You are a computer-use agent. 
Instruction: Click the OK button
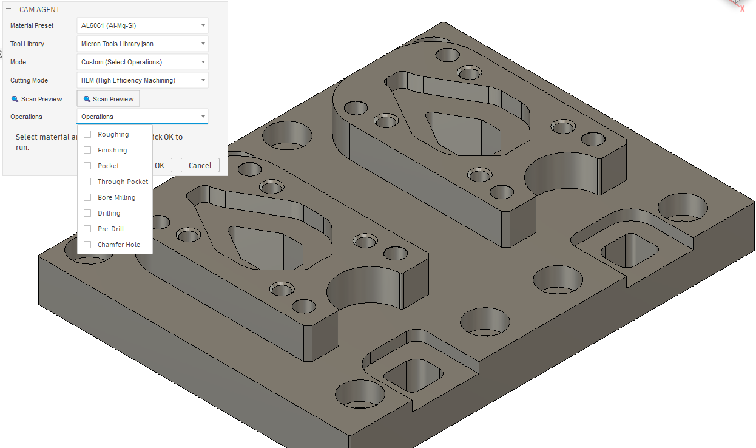[161, 165]
